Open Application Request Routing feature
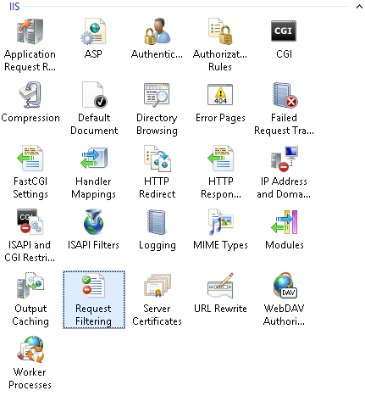Viewport: 365px width, 396px height. tap(30, 45)
